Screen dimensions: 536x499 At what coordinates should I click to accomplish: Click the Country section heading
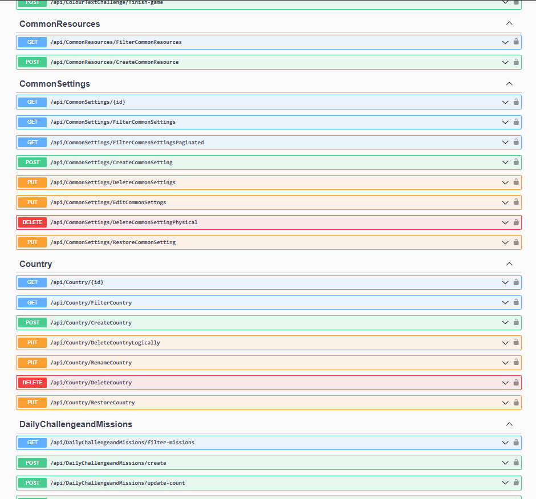35,263
